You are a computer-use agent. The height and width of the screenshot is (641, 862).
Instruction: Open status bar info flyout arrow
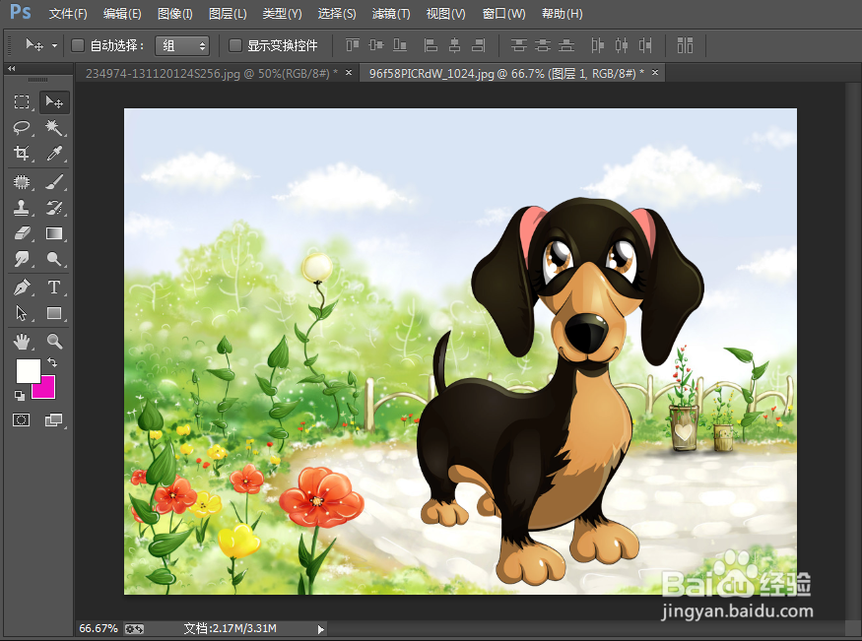321,629
